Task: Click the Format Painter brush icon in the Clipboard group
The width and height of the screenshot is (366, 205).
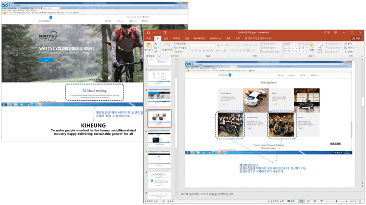Action: 155,52
